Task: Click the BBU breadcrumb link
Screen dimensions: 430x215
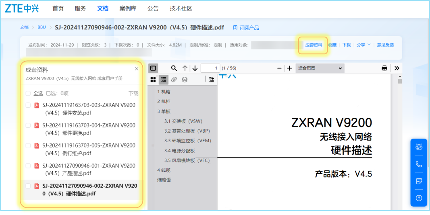Action: pyautogui.click(x=42, y=27)
